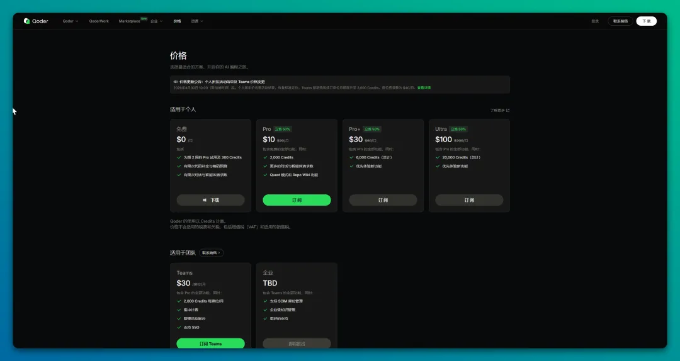Click the 联系销售 button in the header
Screen dimensions: 680x361
(x=620, y=21)
